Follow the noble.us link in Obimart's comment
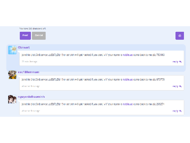Screen dimensions: 190x143 [127, 55]
